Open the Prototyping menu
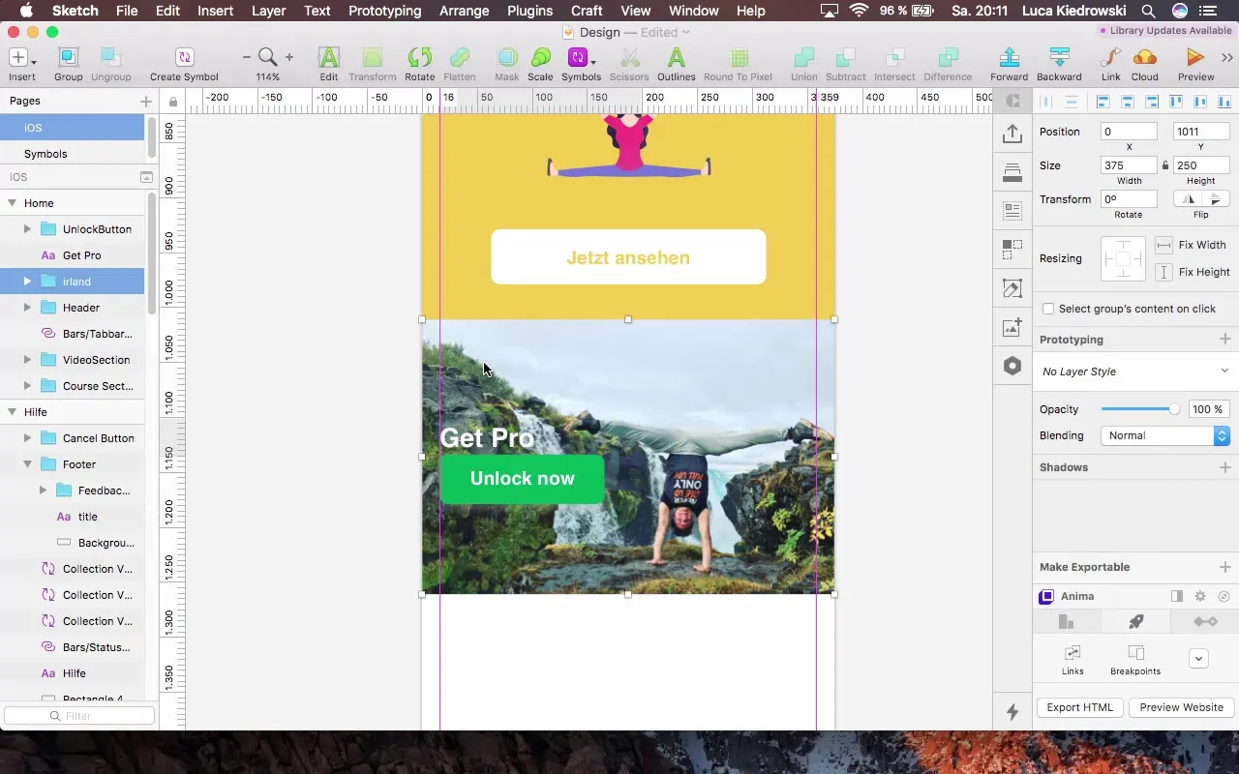The height and width of the screenshot is (774, 1239). tap(384, 11)
